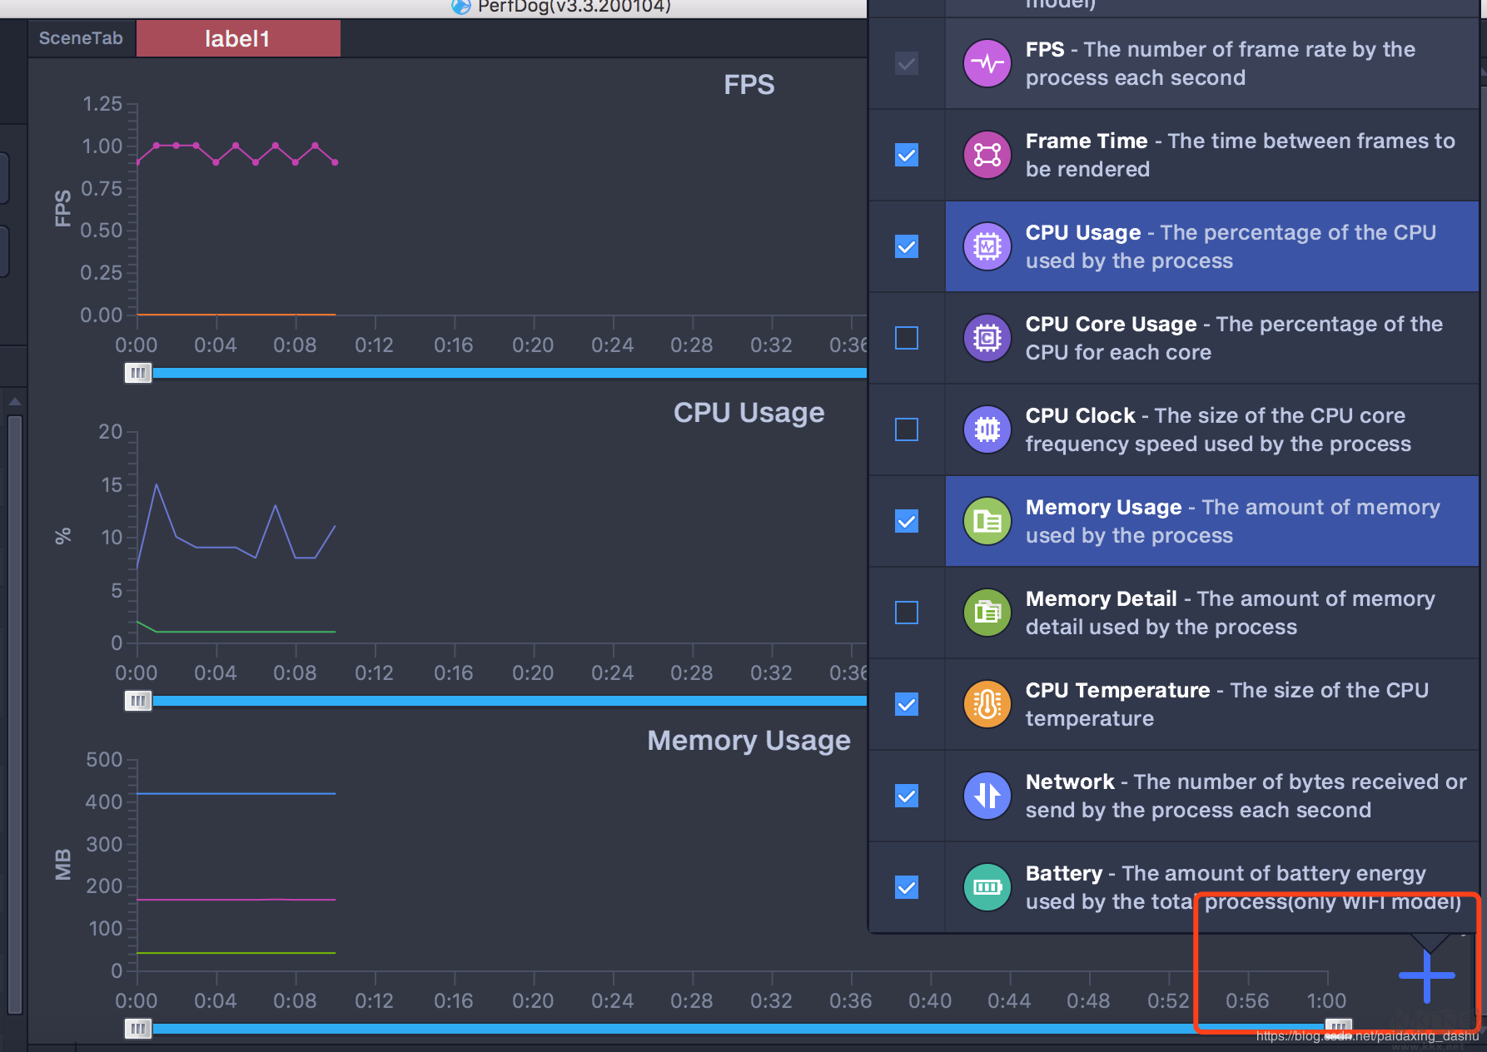The height and width of the screenshot is (1052, 1487).
Task: Enable the CPU Clock checkbox
Action: pos(907,429)
